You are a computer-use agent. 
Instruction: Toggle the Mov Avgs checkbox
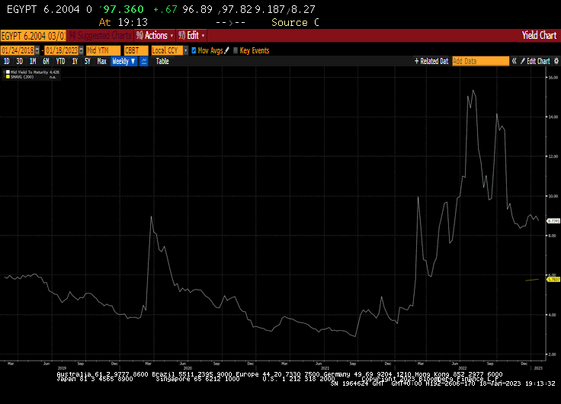194,50
